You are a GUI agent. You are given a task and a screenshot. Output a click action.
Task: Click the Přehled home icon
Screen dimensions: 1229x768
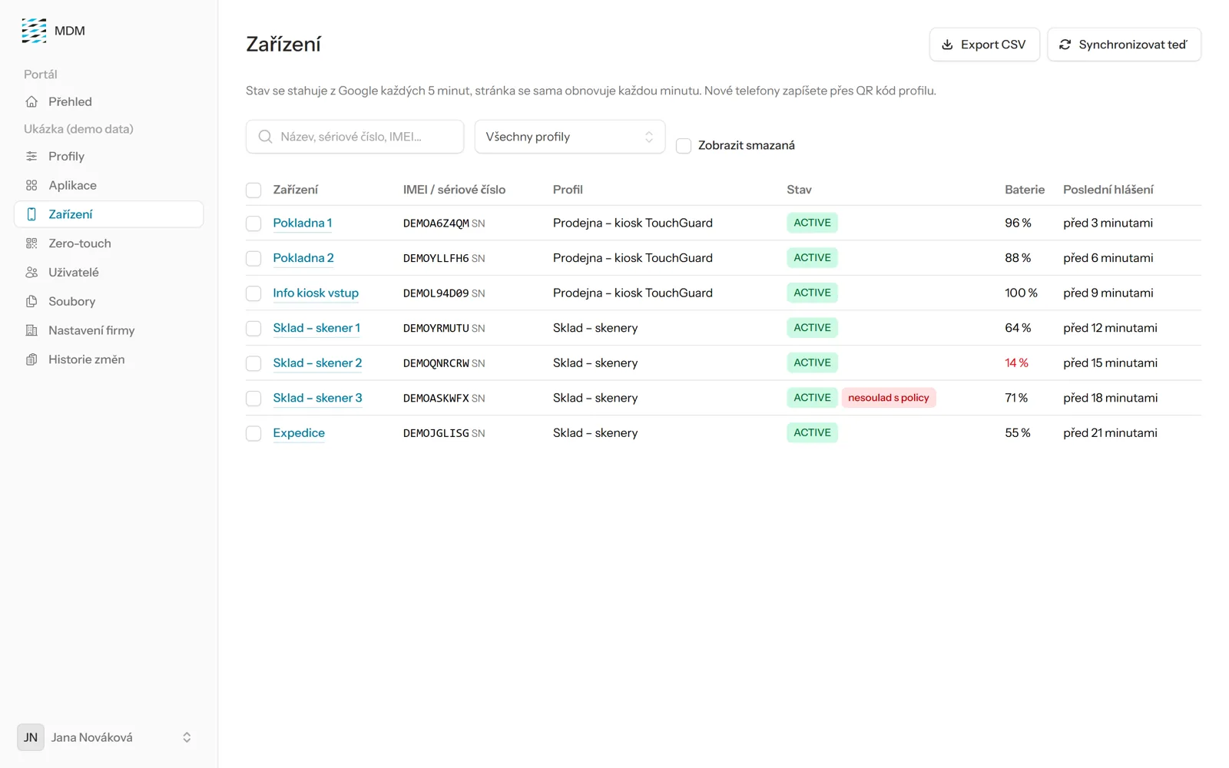[x=31, y=101]
